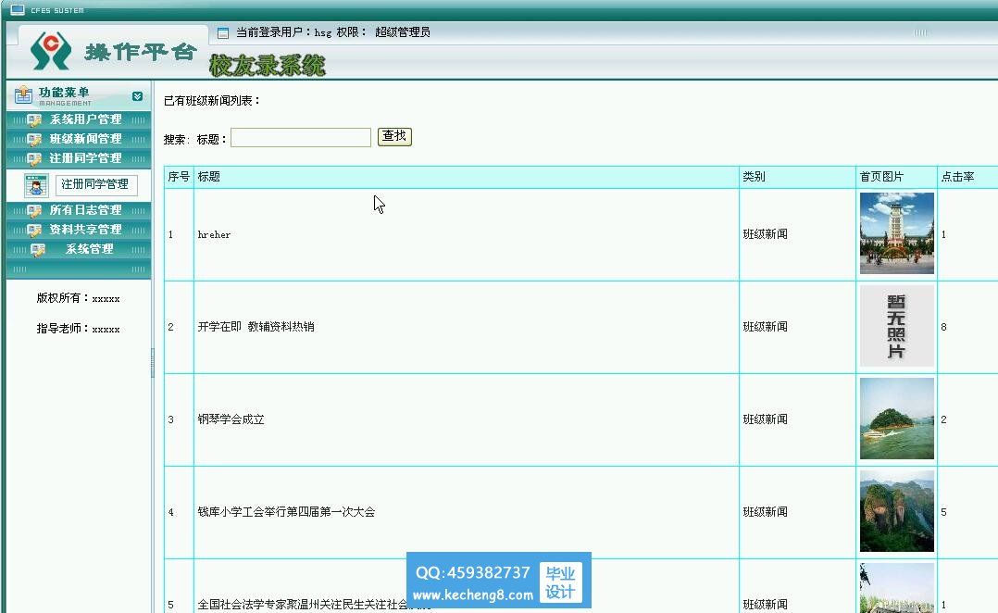
Task: Open the 暂无照片 placeholder thumbnail
Action: click(897, 326)
